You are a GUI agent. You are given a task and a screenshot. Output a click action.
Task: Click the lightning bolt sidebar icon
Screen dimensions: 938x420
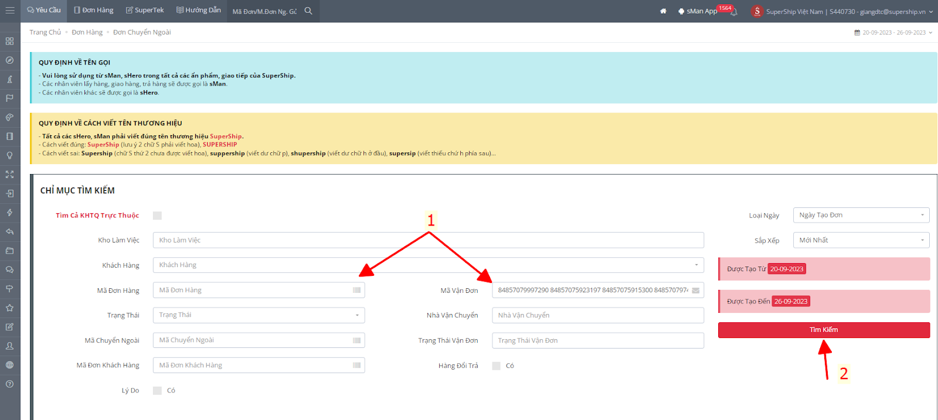click(x=9, y=213)
